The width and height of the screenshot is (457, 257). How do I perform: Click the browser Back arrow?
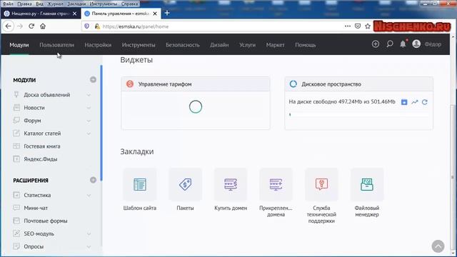[x=8, y=26]
